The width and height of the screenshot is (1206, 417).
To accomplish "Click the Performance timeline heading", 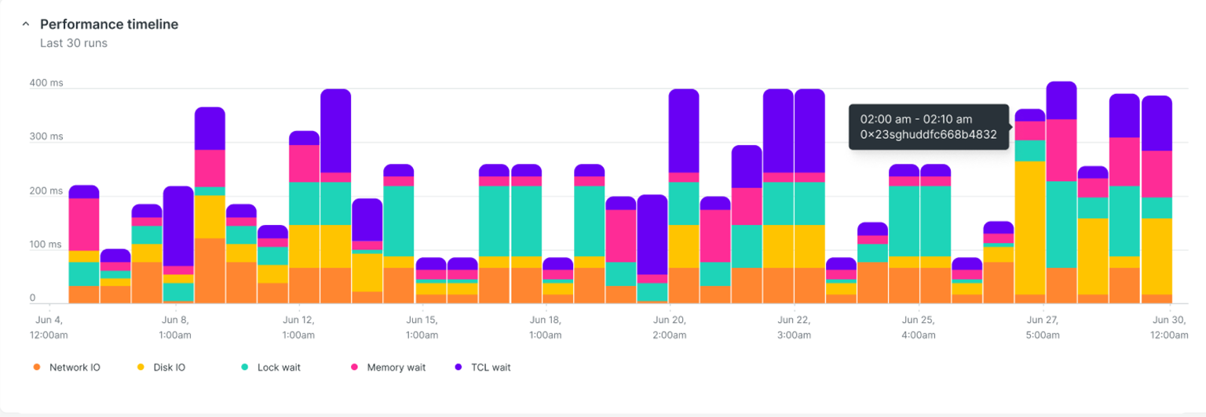I will pos(109,24).
